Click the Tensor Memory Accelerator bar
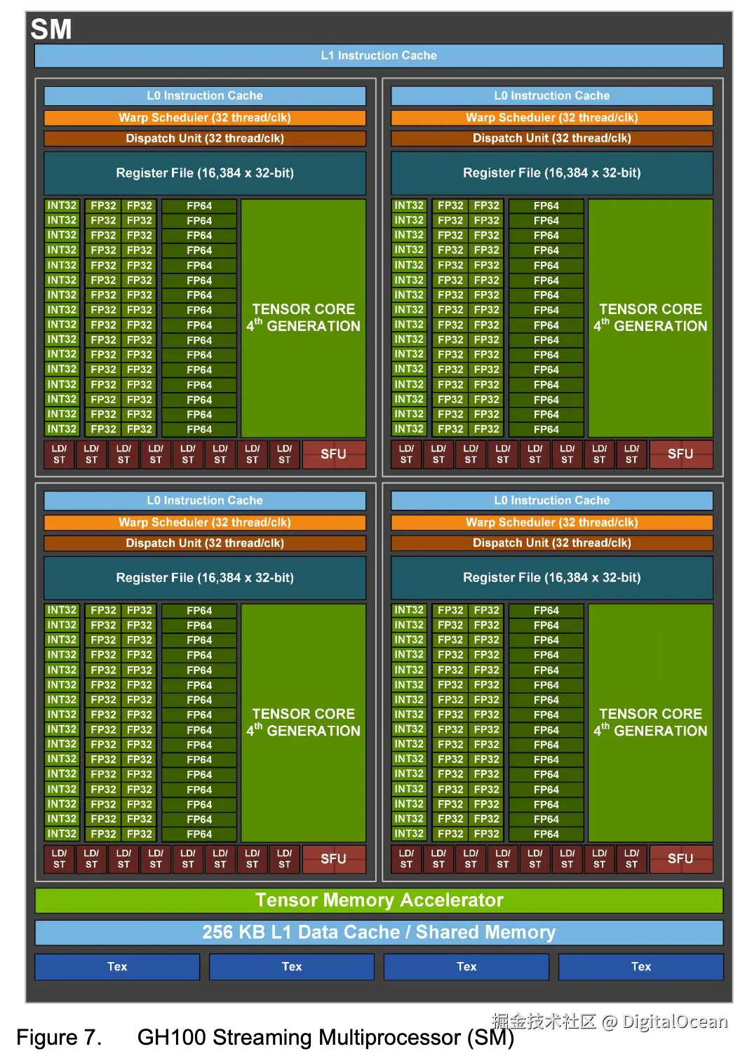Screen dimensions: 752x1056 tap(379, 900)
